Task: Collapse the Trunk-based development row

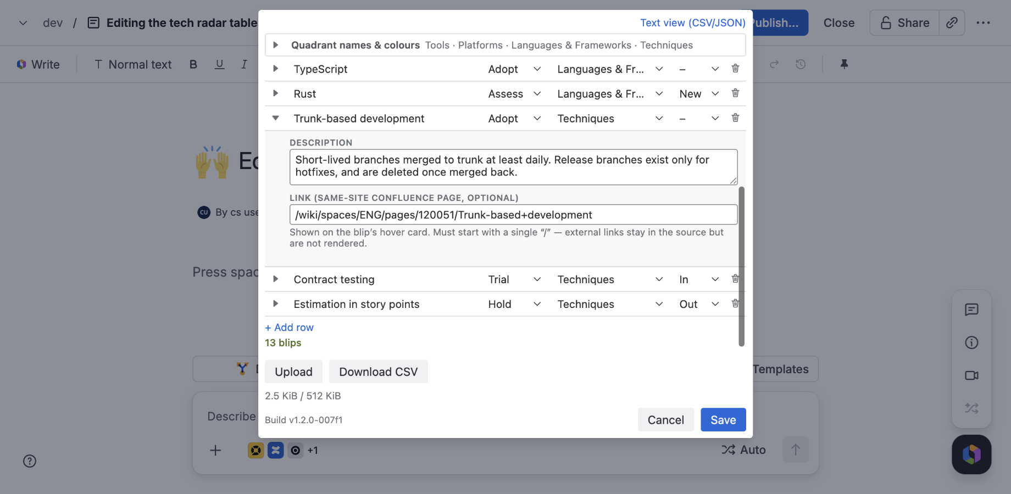Action: [276, 118]
